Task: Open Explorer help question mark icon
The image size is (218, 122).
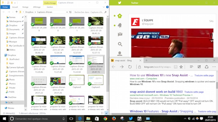Action: click(x=107, y=7)
